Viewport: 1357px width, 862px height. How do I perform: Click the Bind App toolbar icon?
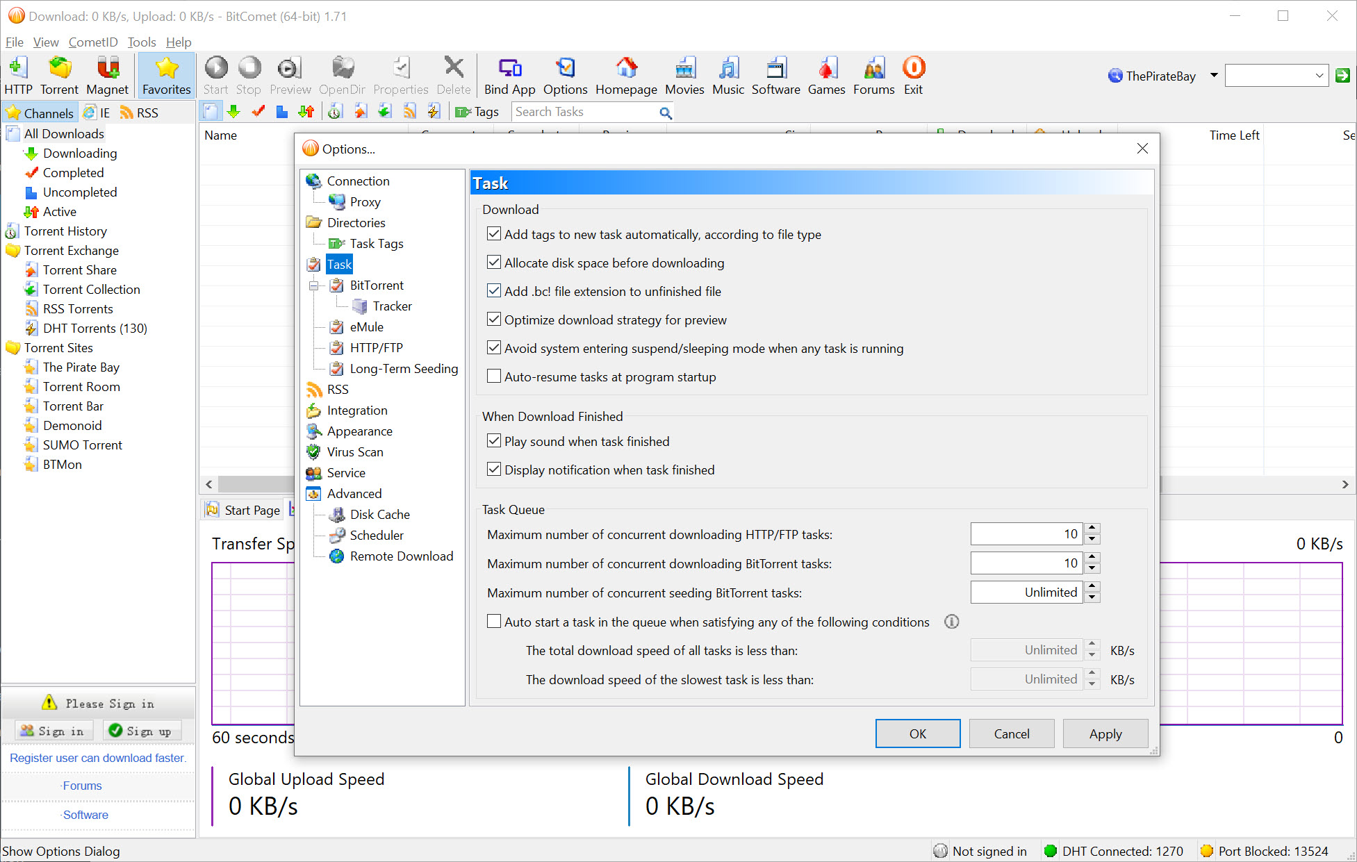509,76
